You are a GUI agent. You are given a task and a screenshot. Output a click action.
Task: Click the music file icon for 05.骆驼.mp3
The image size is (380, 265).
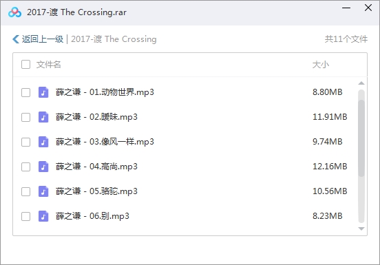tap(43, 191)
